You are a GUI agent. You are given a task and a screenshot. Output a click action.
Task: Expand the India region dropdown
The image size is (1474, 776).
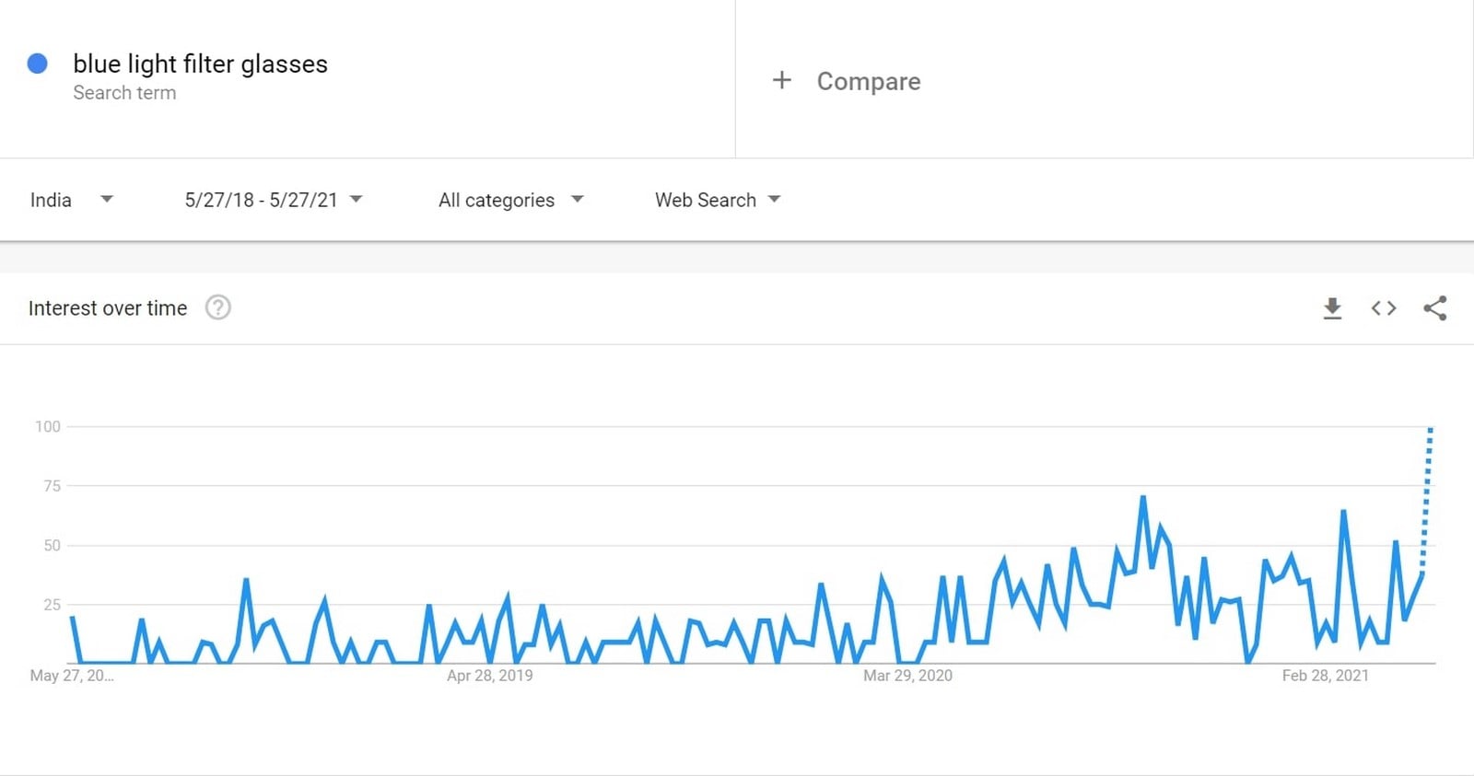tap(72, 200)
